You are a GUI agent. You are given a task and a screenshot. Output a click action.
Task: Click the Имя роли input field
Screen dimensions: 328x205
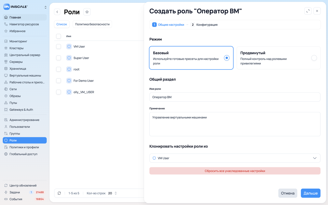click(235, 97)
